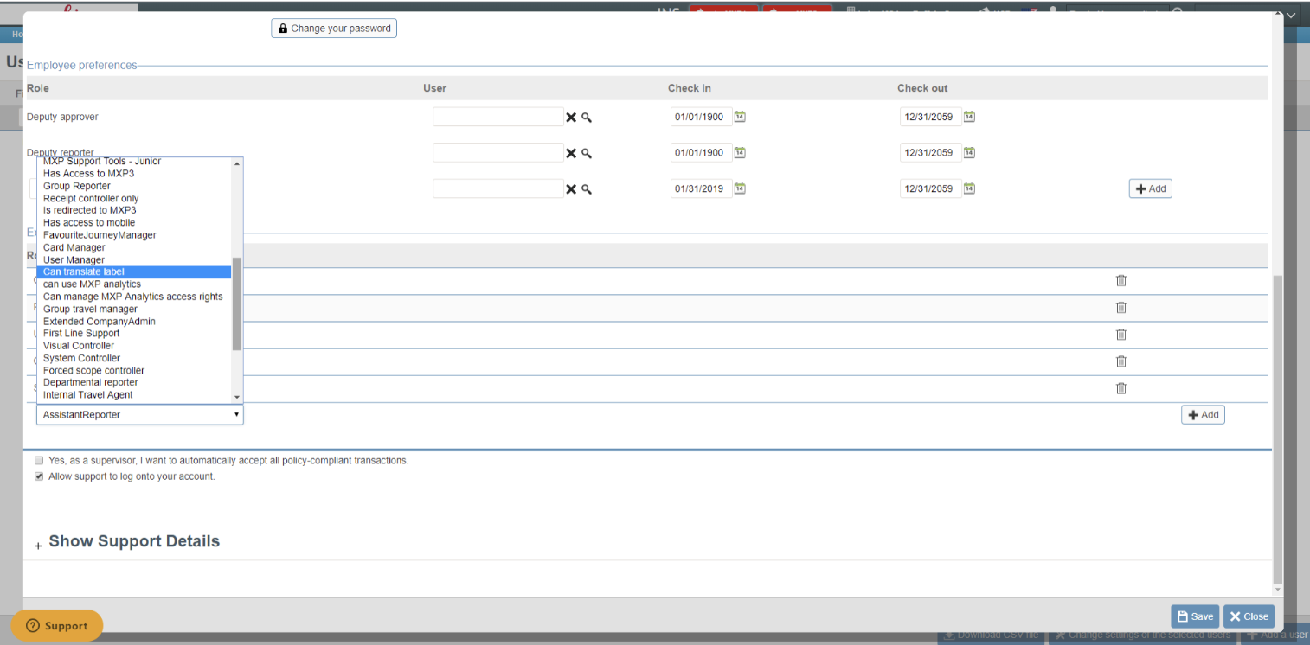Click calendar icon for Deputy approver check in
Screen dimensions: 1310x645
point(740,117)
